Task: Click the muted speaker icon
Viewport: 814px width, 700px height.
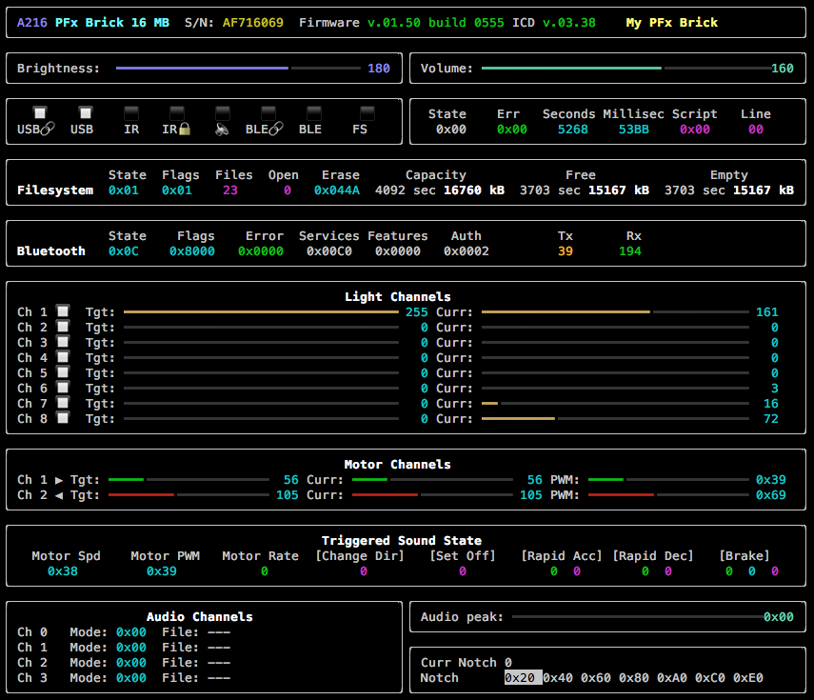Action: click(x=222, y=129)
